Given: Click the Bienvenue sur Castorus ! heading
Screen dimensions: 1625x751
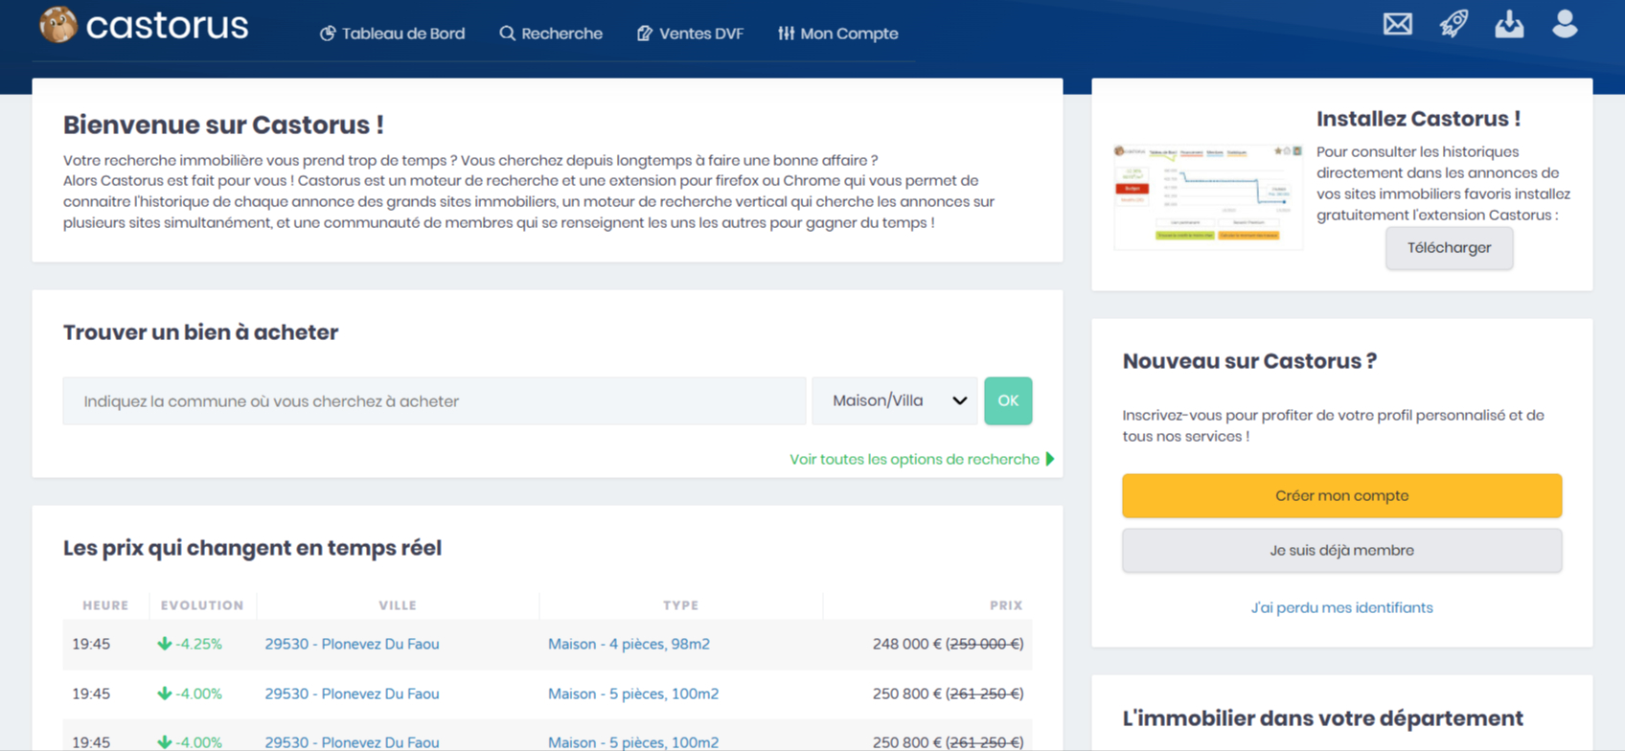Looking at the screenshot, I should click(x=223, y=125).
